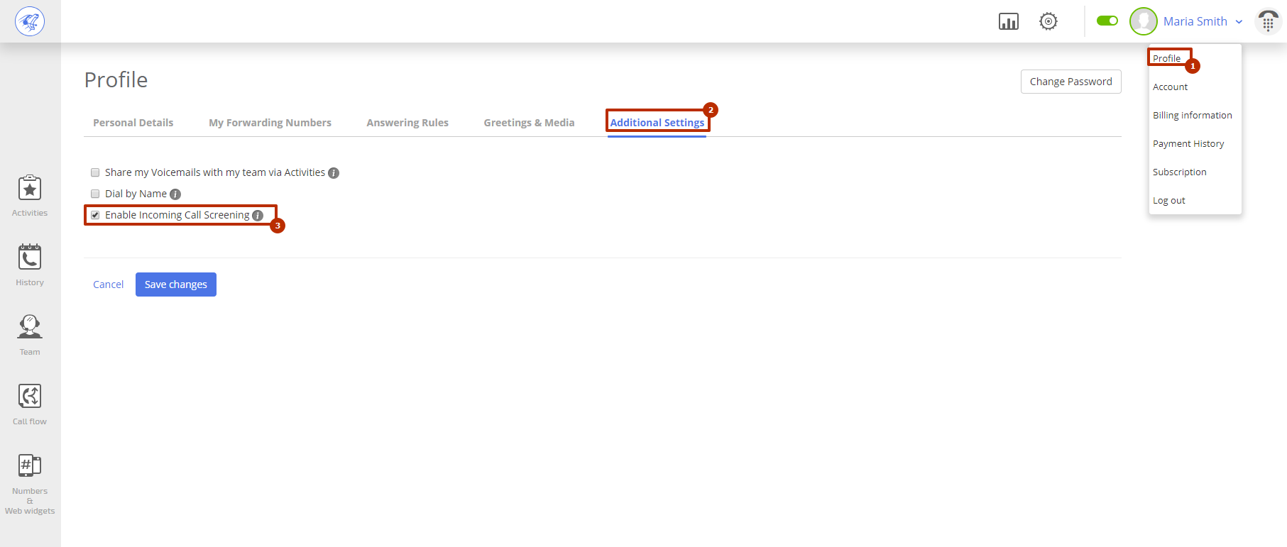
Task: Enable the Dial by Name checkbox
Action: coord(95,194)
